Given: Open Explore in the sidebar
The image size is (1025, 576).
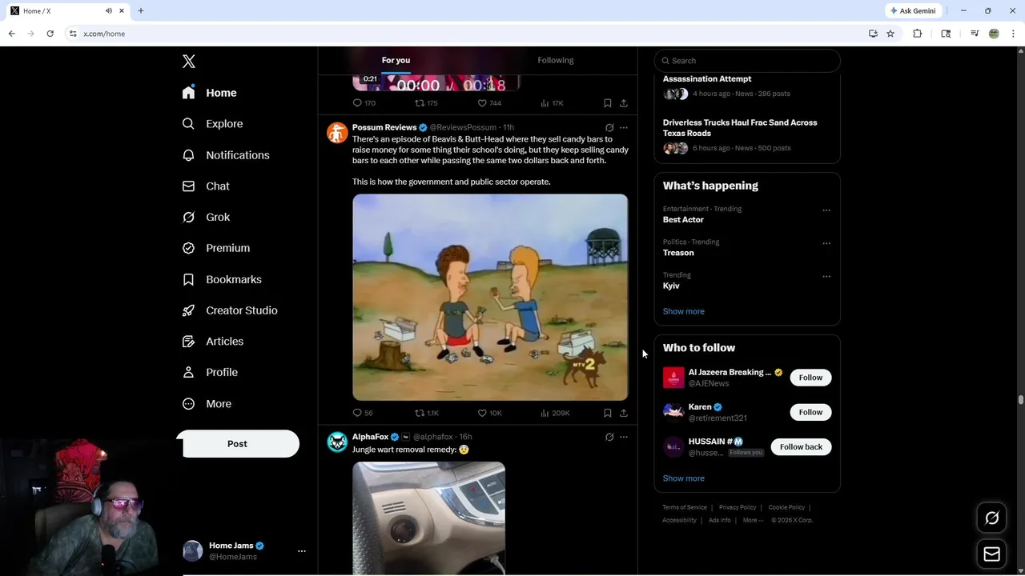Looking at the screenshot, I should coord(212,124).
